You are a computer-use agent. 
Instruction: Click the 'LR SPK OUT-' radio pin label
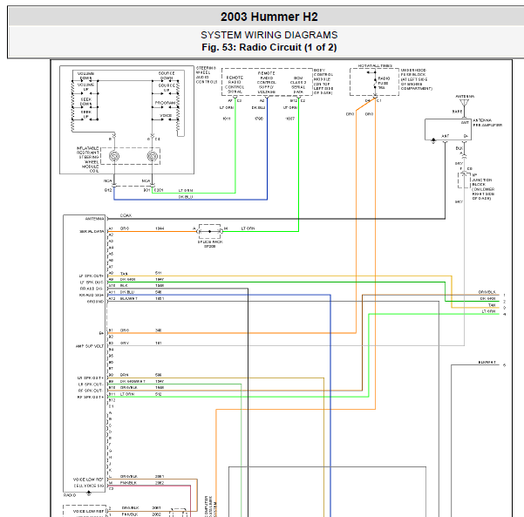click(x=91, y=384)
